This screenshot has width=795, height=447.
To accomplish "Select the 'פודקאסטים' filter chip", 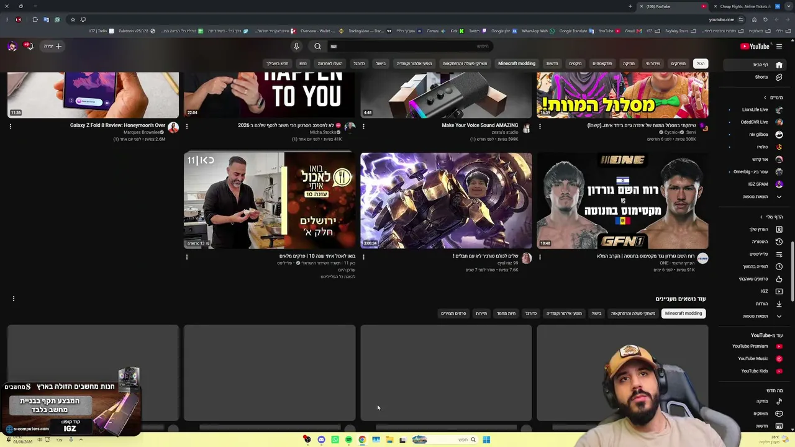I will 602,63.
